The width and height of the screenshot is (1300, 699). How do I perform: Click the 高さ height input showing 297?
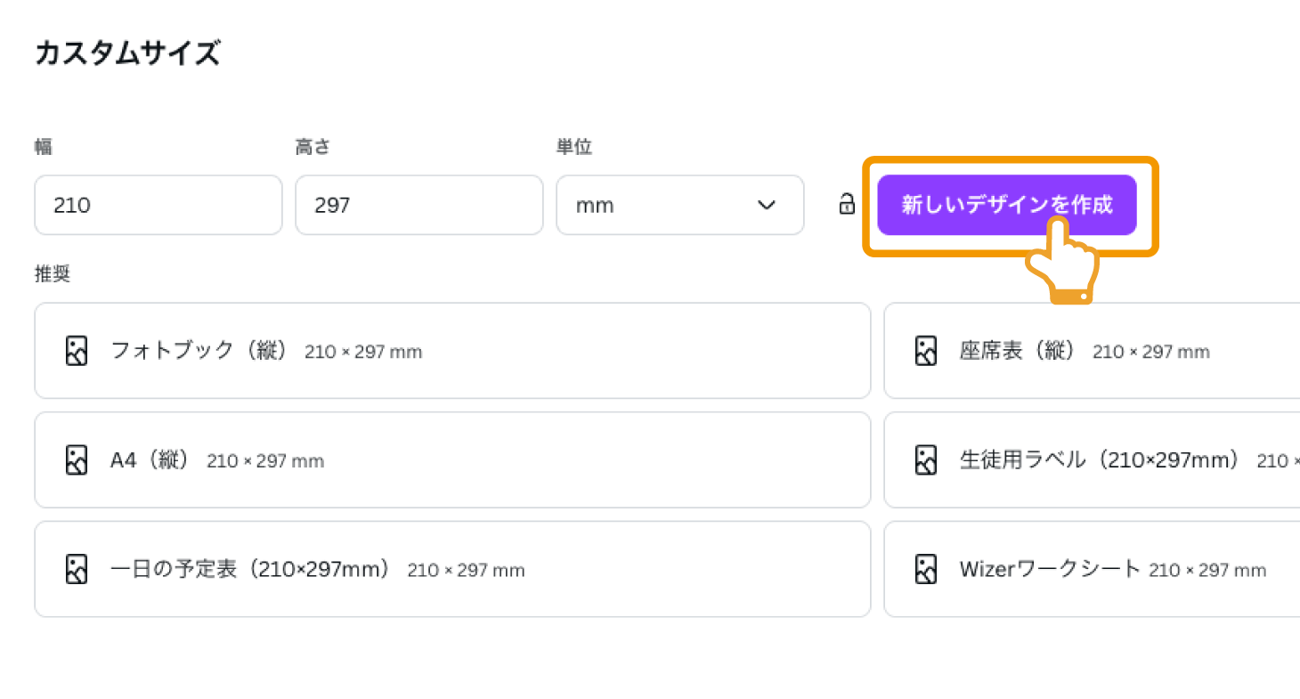418,205
